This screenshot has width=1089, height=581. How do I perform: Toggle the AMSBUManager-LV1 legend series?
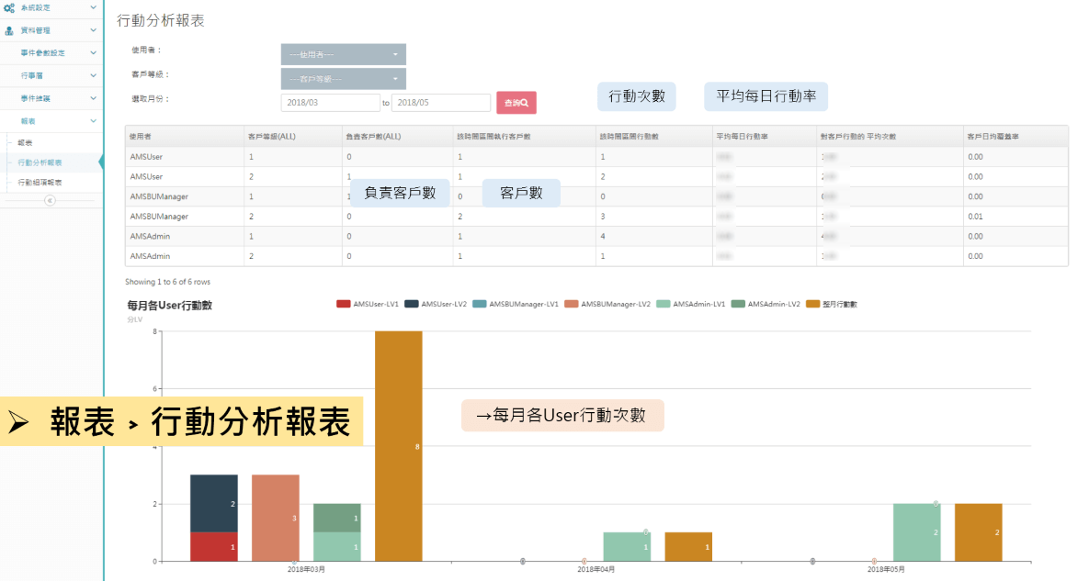pos(516,304)
